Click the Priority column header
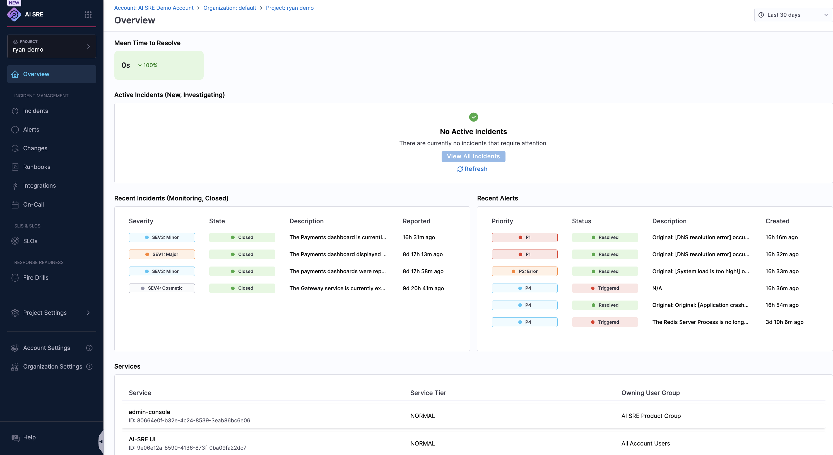This screenshot has width=833, height=455. pos(502,221)
